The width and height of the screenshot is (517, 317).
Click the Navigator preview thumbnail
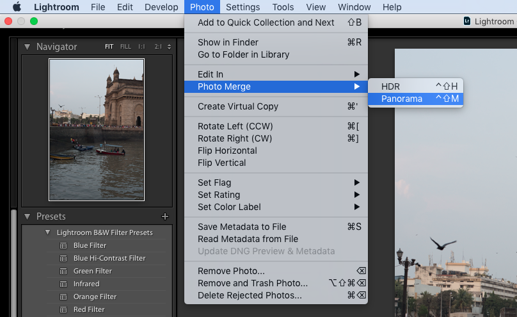pos(97,129)
